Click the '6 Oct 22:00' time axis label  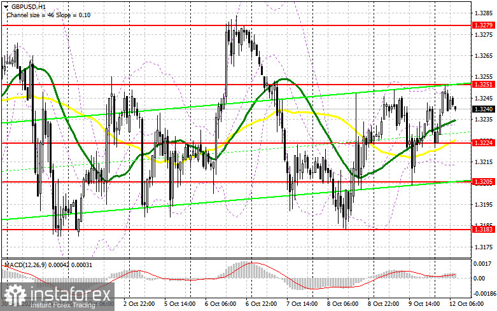pyautogui.click(x=261, y=304)
